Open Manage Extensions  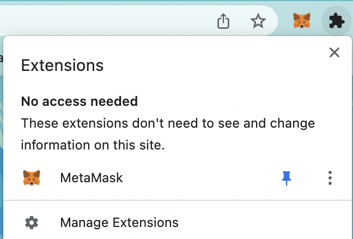tap(119, 223)
